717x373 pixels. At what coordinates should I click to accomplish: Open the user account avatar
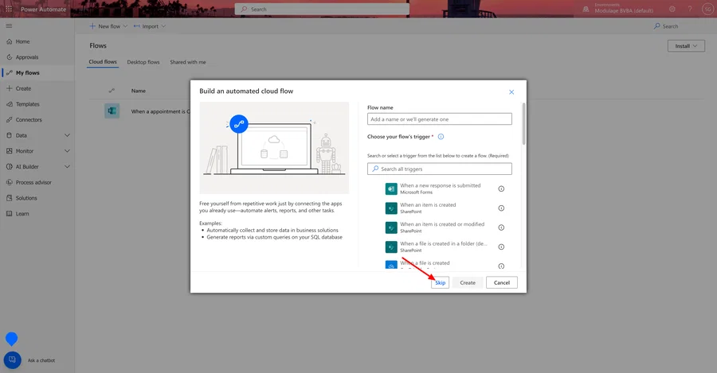point(707,9)
